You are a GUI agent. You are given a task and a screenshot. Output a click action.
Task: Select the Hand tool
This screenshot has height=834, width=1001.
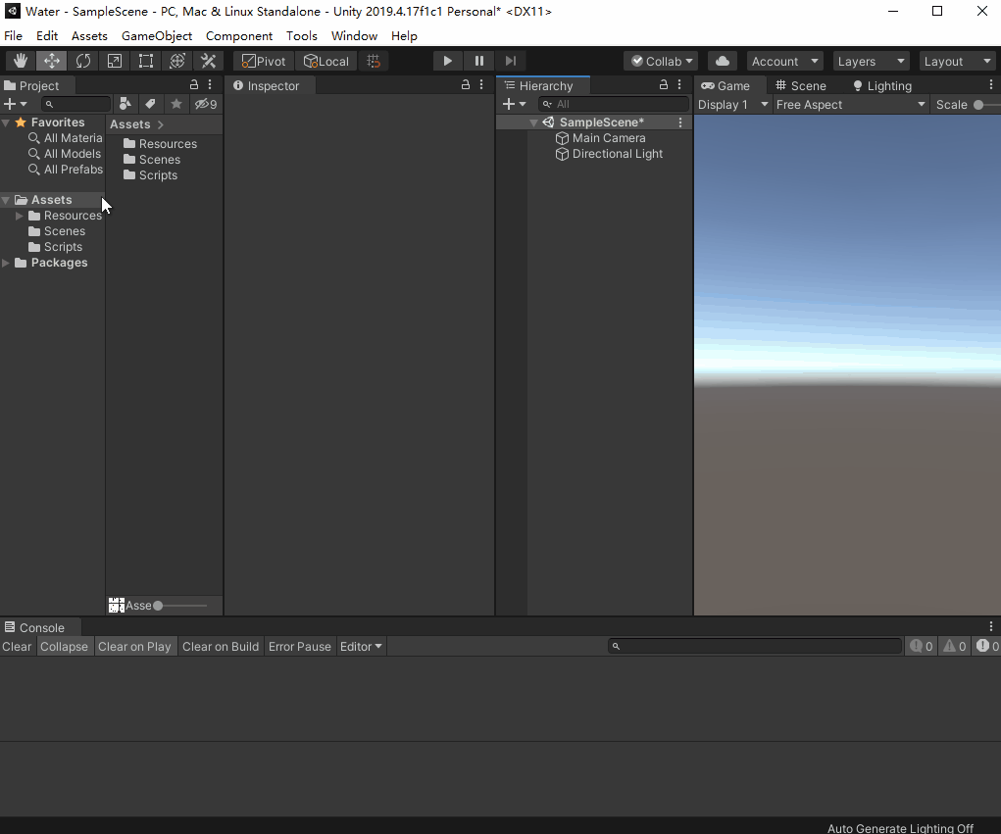21,61
